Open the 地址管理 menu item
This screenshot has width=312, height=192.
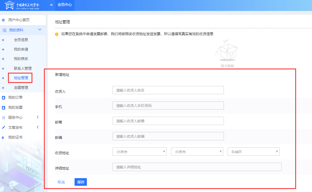21,78
